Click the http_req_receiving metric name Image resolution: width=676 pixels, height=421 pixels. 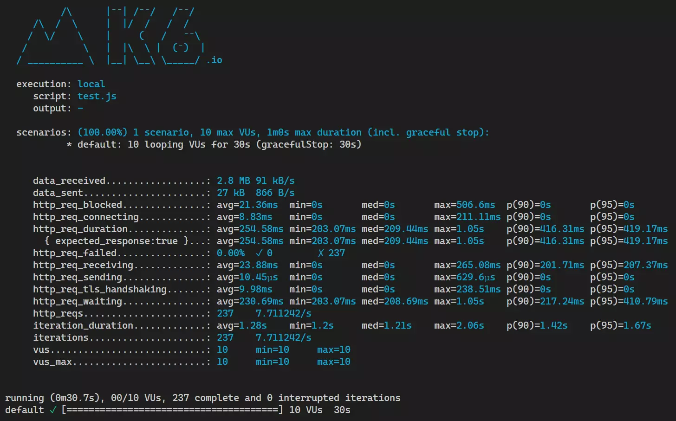point(83,265)
